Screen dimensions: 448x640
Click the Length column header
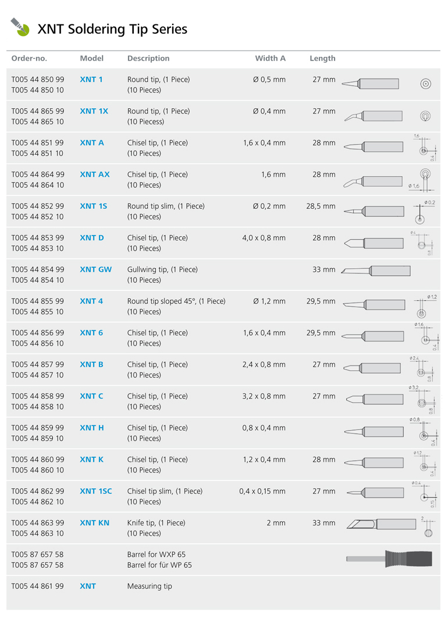322,58
